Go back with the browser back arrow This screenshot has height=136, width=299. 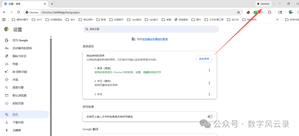[x=4, y=12]
